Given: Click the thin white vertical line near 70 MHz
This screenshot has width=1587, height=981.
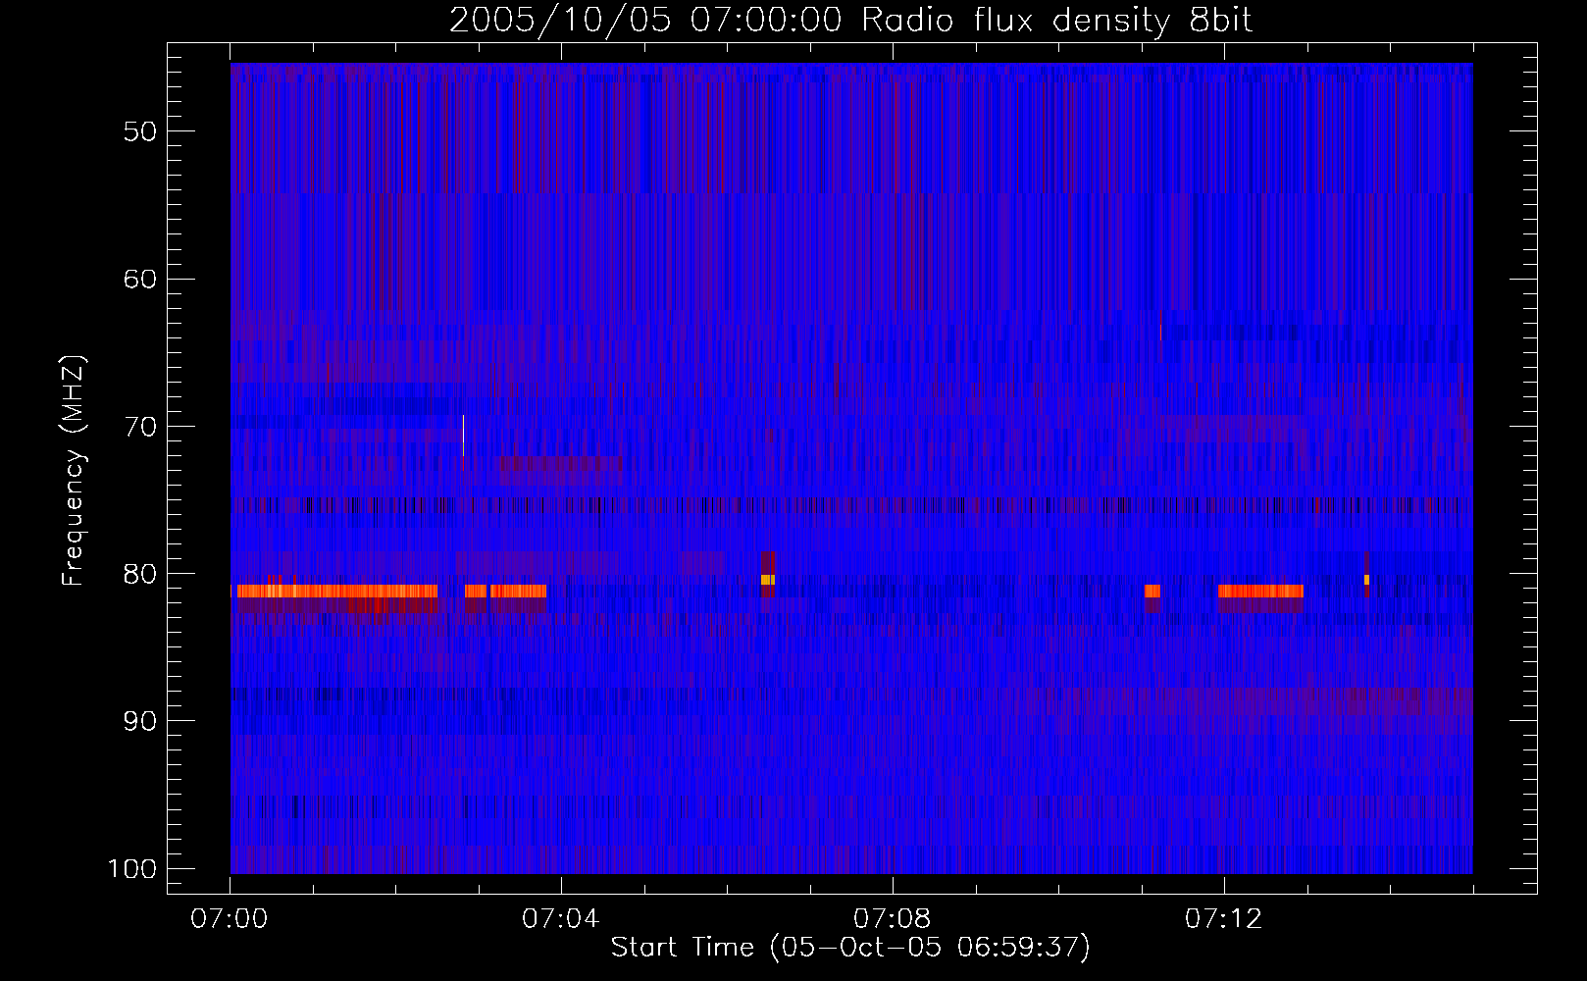Looking at the screenshot, I should coord(463,437).
